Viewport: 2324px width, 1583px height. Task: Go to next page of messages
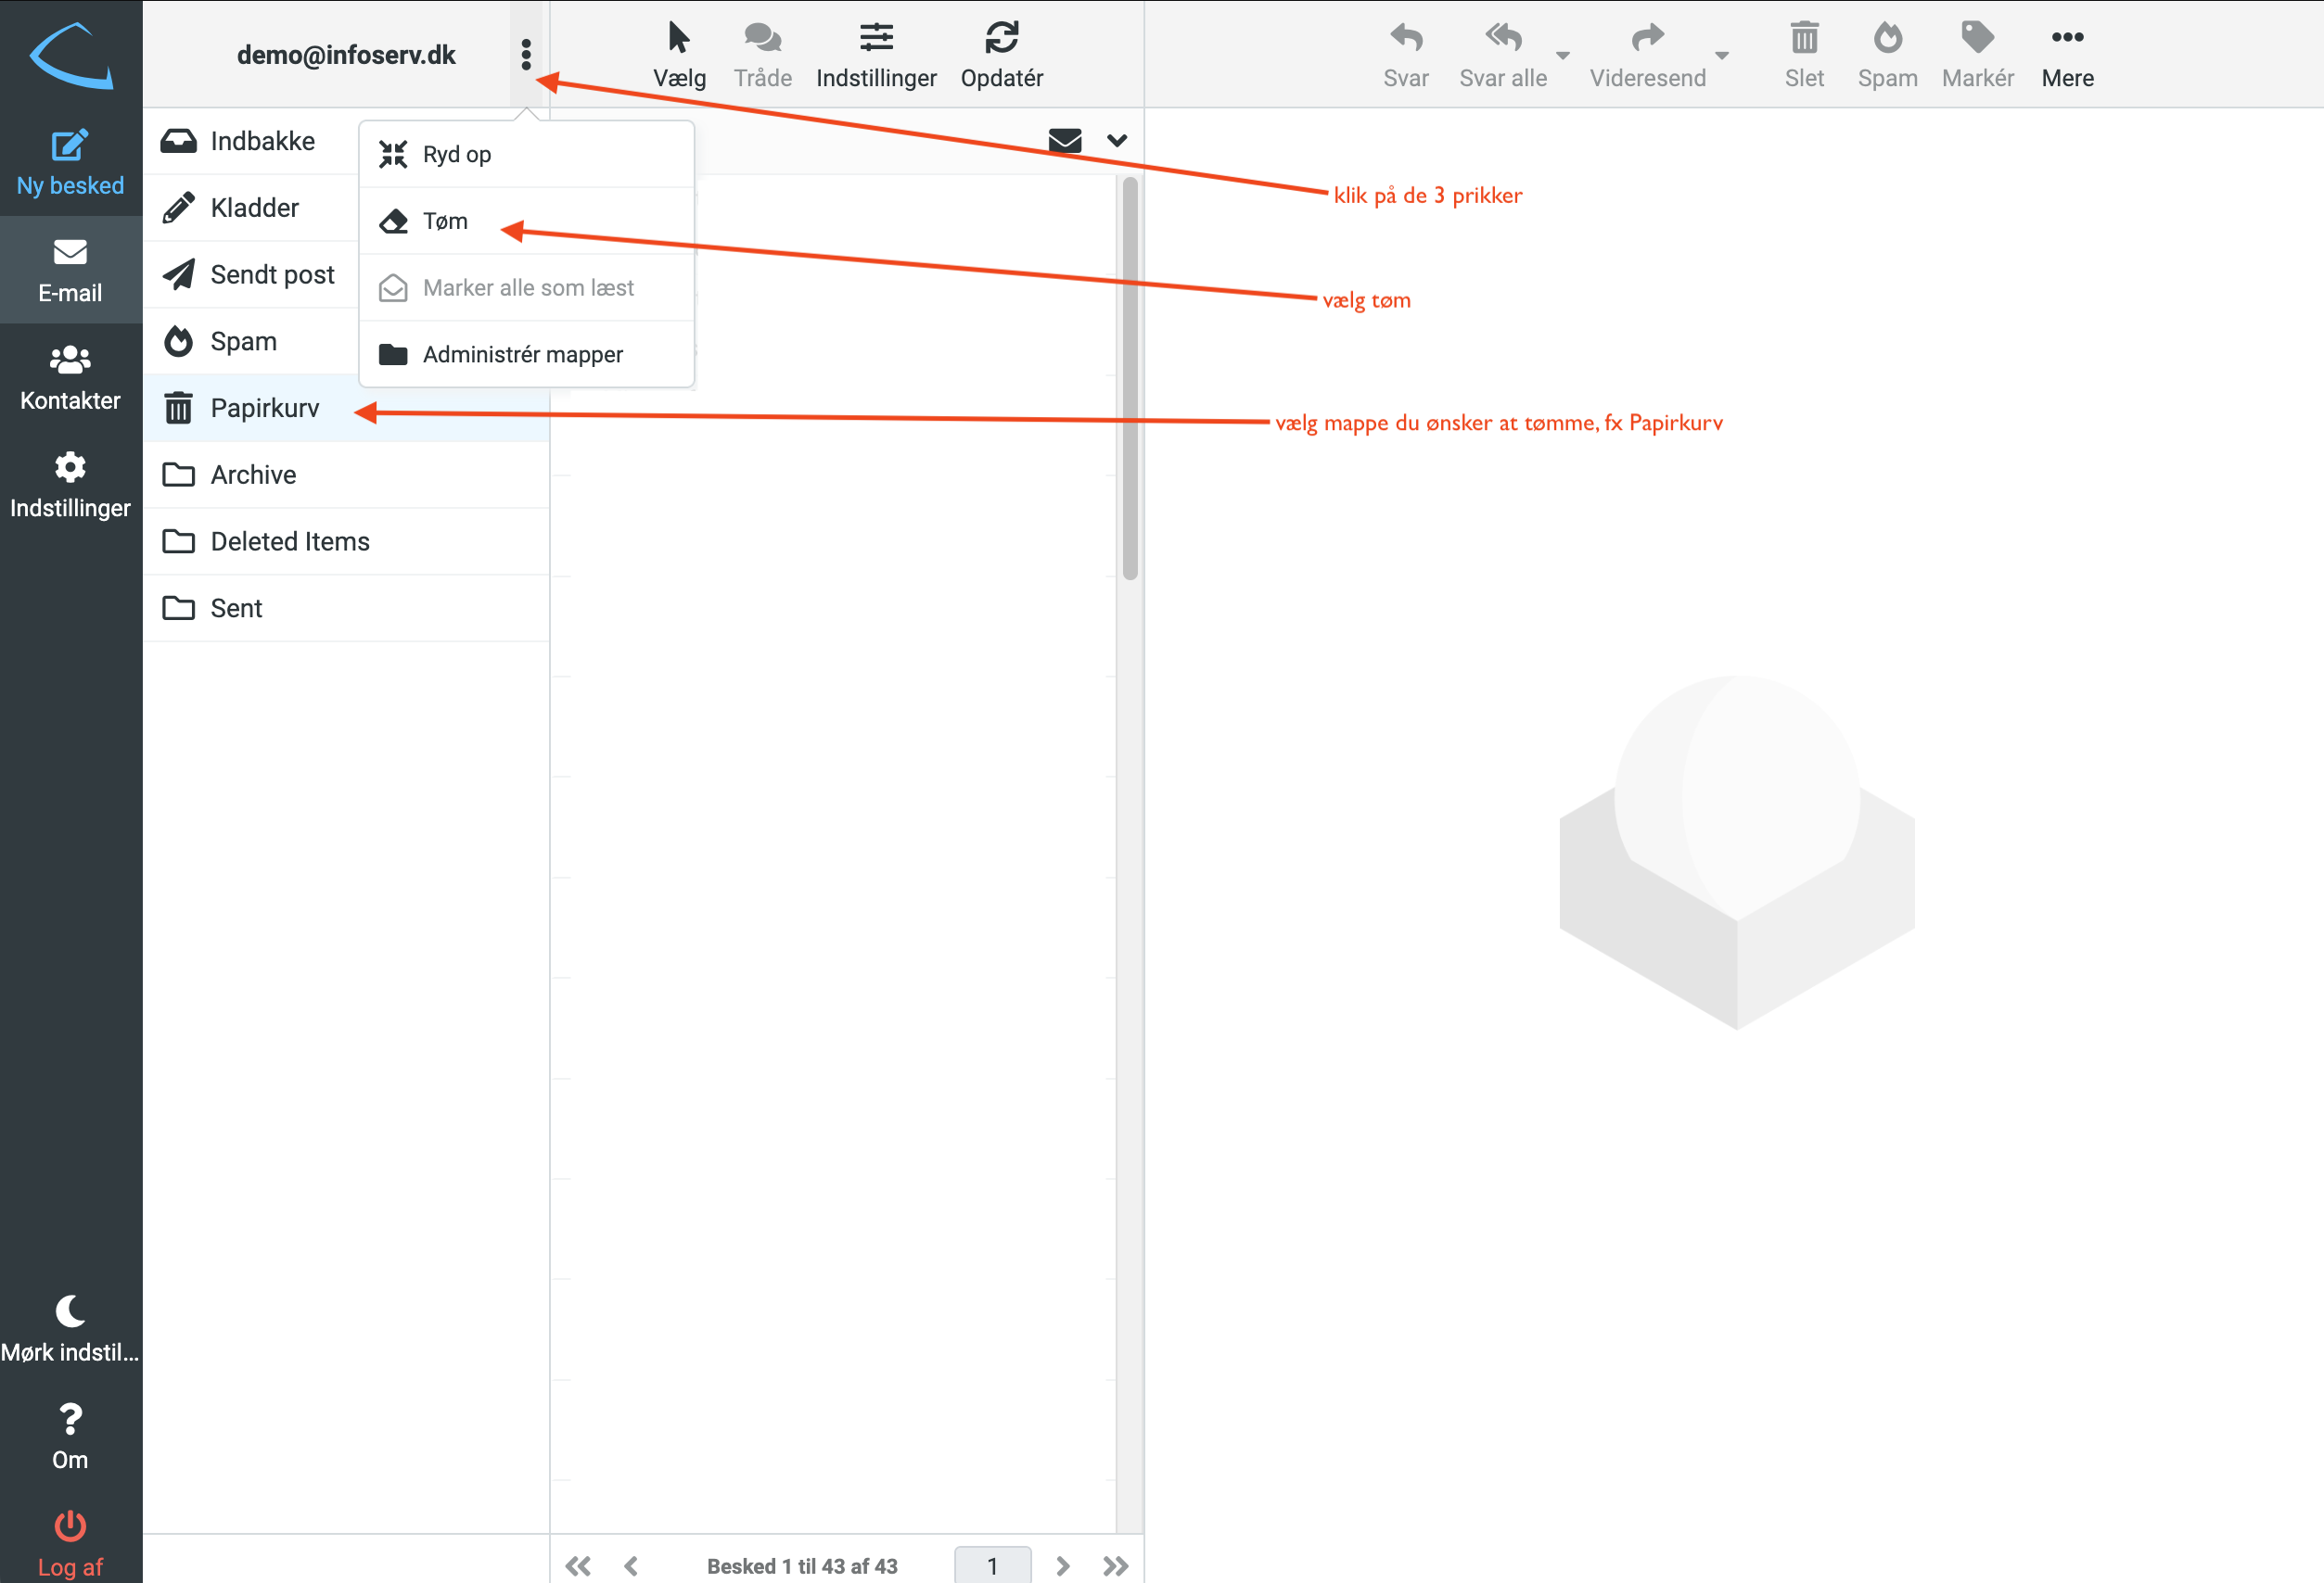[1063, 1565]
